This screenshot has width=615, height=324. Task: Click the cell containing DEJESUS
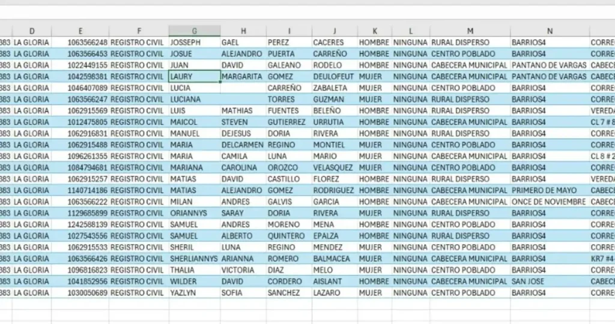pos(243,133)
